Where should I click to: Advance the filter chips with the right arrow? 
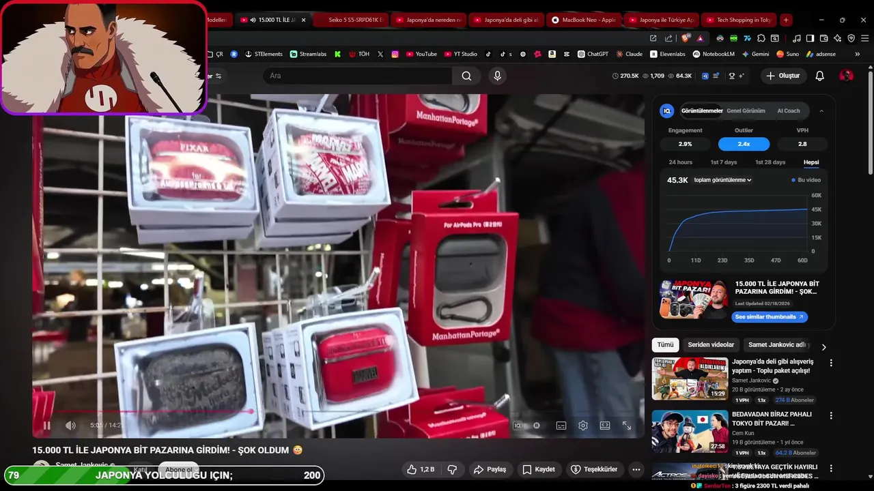click(x=823, y=347)
